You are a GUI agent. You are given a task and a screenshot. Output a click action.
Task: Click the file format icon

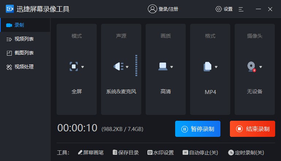[208, 67]
